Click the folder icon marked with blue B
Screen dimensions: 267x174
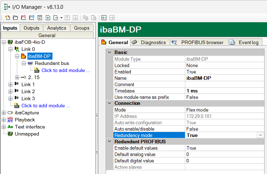(x=32, y=18)
